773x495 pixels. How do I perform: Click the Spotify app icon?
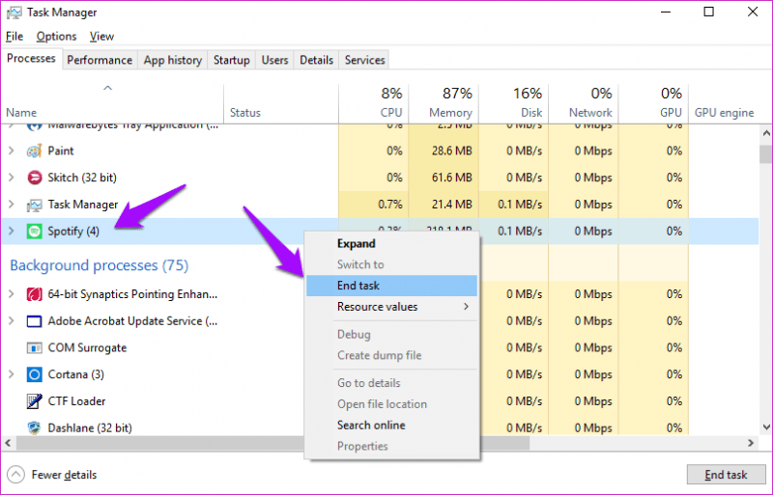[35, 232]
